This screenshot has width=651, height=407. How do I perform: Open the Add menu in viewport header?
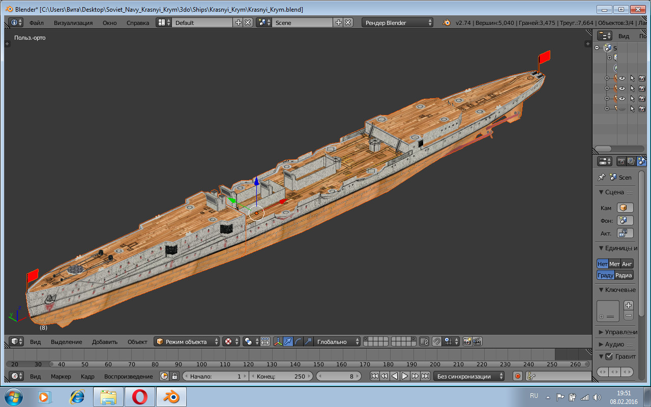pos(104,341)
